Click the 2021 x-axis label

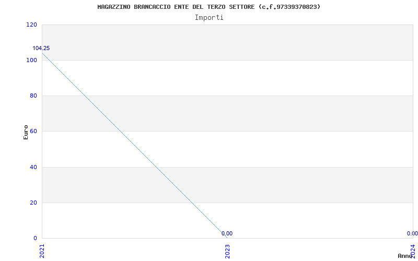pyautogui.click(x=42, y=251)
